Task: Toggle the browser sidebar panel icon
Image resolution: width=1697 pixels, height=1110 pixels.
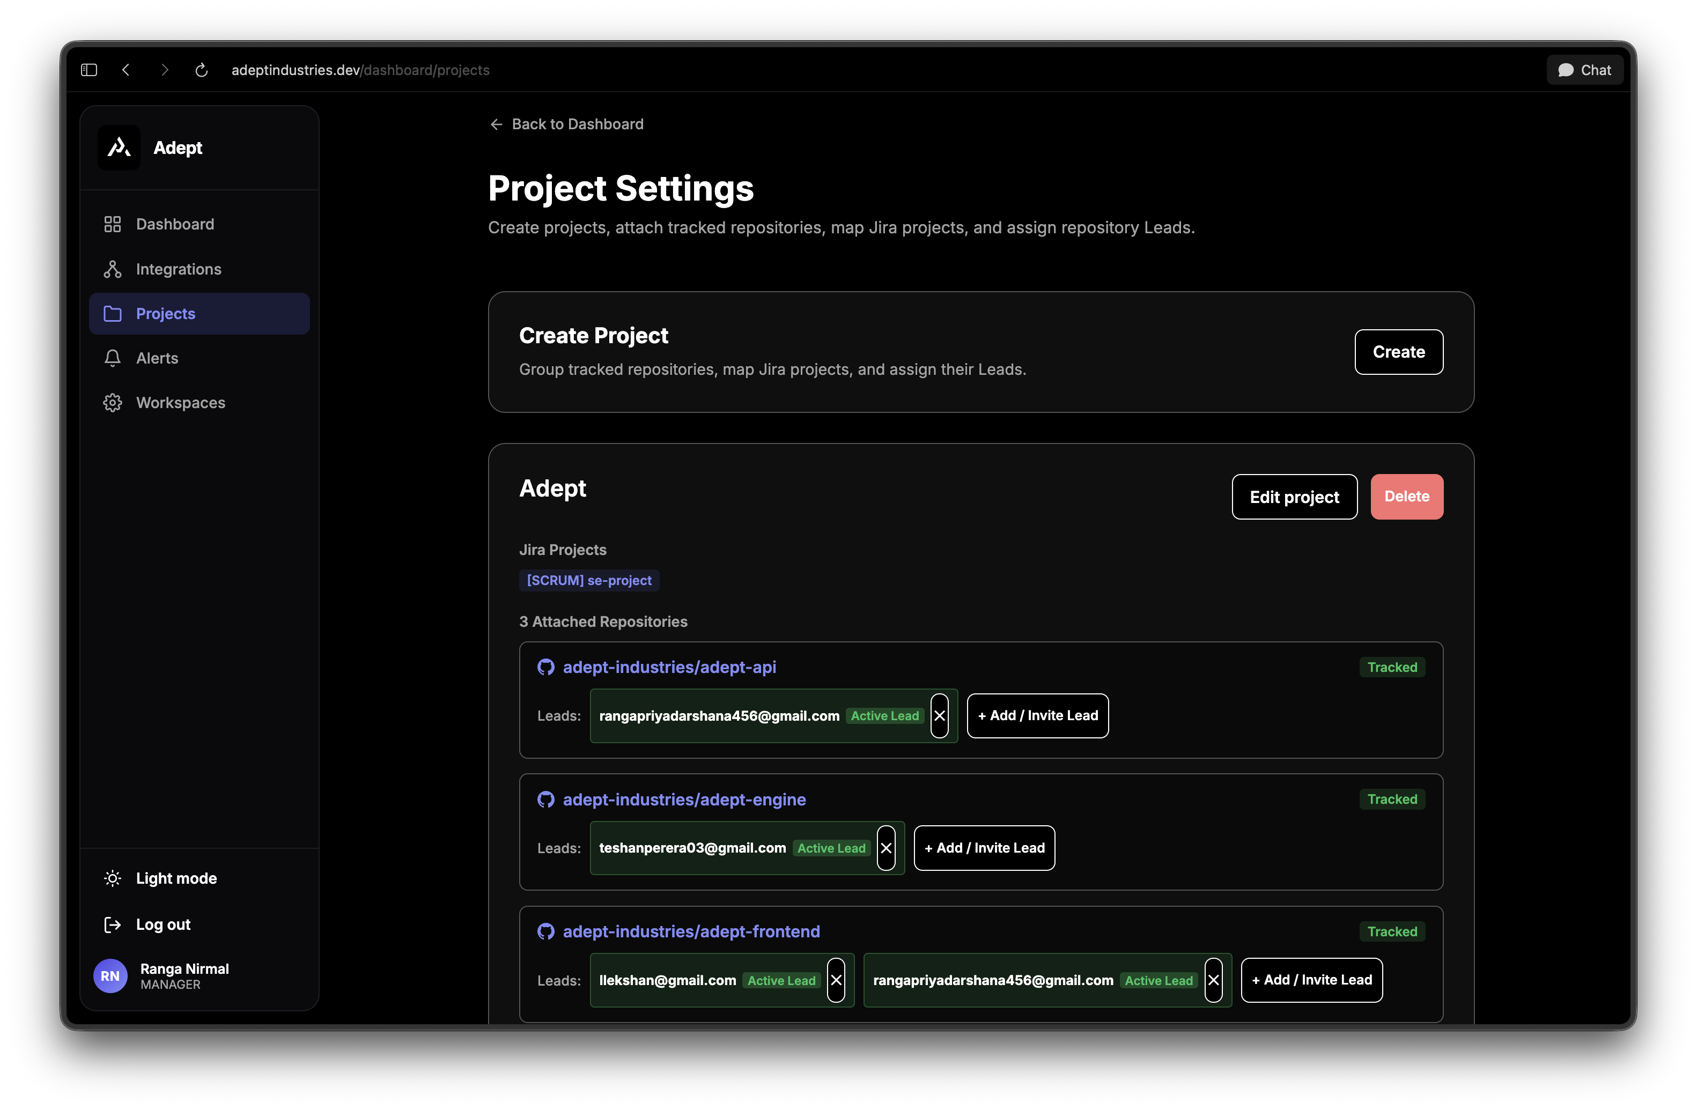Action: (x=89, y=70)
